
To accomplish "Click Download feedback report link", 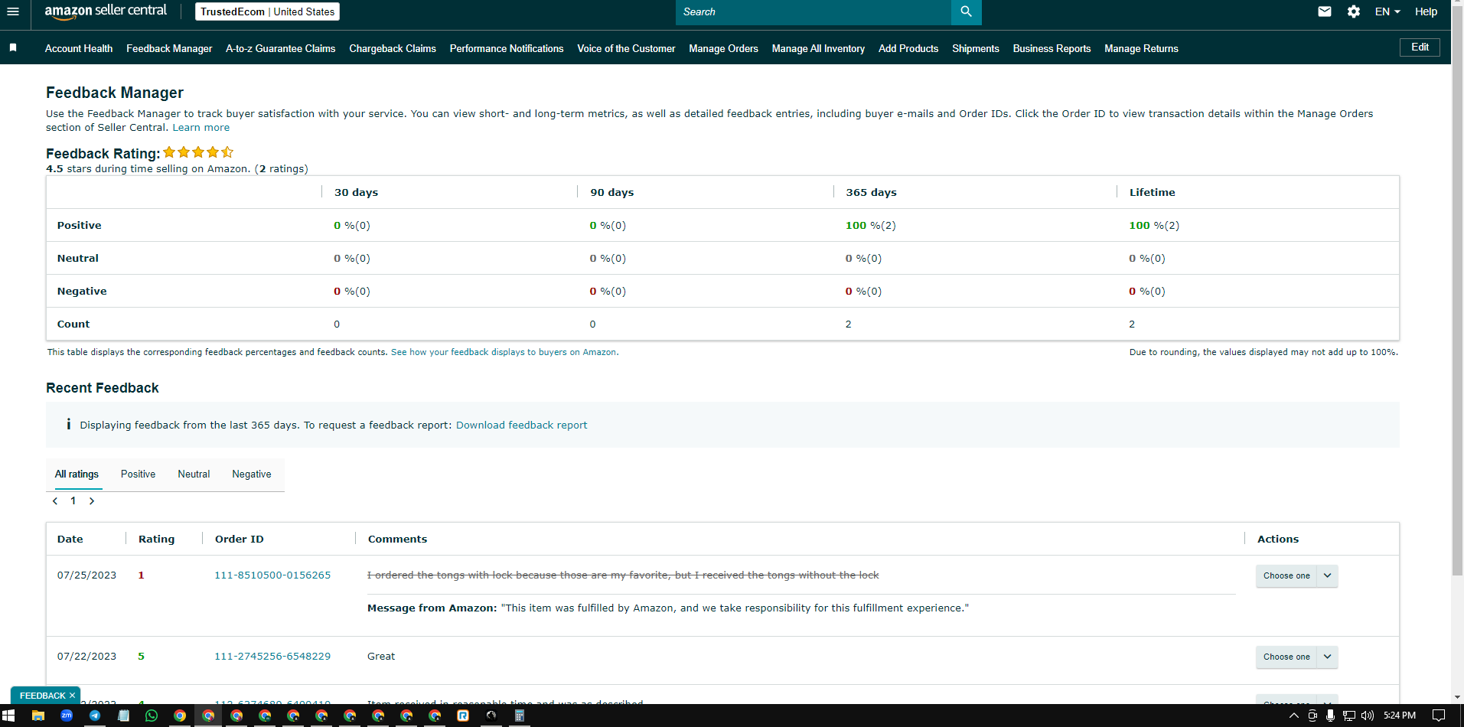I will (522, 425).
